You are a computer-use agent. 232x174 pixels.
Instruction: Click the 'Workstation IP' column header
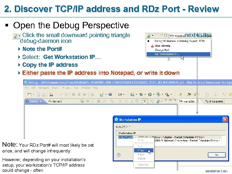pos(127,133)
